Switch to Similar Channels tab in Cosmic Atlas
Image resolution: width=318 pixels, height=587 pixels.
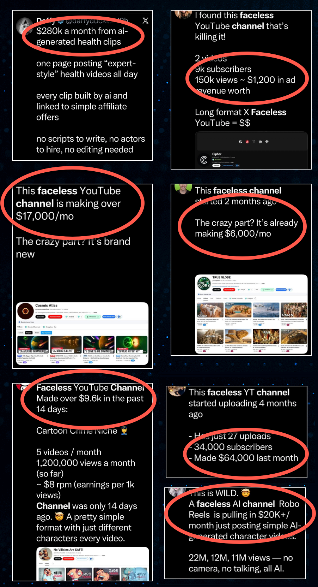[32, 327]
